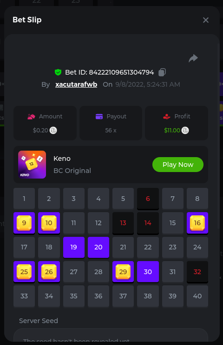Image resolution: width=223 pixels, height=345 pixels.
Task: Click the Server Seed text field
Action: coord(111,336)
